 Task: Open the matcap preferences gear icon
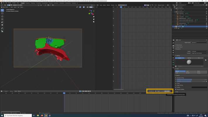click(206, 60)
